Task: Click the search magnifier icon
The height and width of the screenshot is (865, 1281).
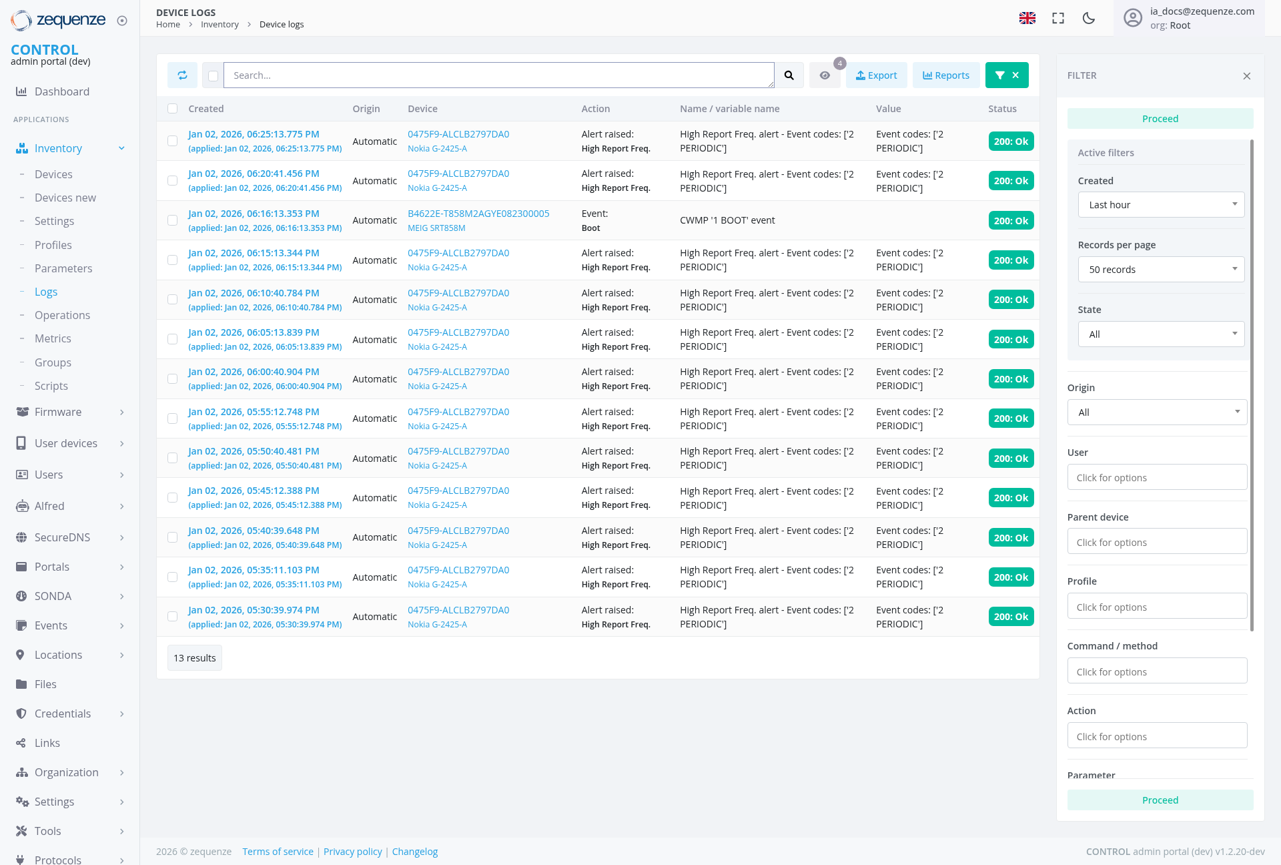Action: tap(789, 75)
